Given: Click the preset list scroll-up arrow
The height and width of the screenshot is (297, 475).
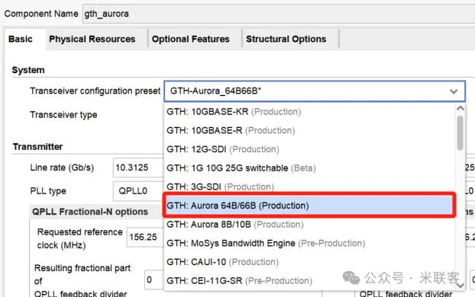Looking at the screenshot, I should [x=460, y=108].
